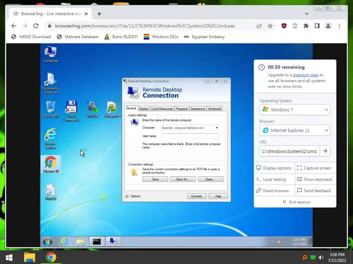Select the Internet Explorer desktop icon

[51, 139]
